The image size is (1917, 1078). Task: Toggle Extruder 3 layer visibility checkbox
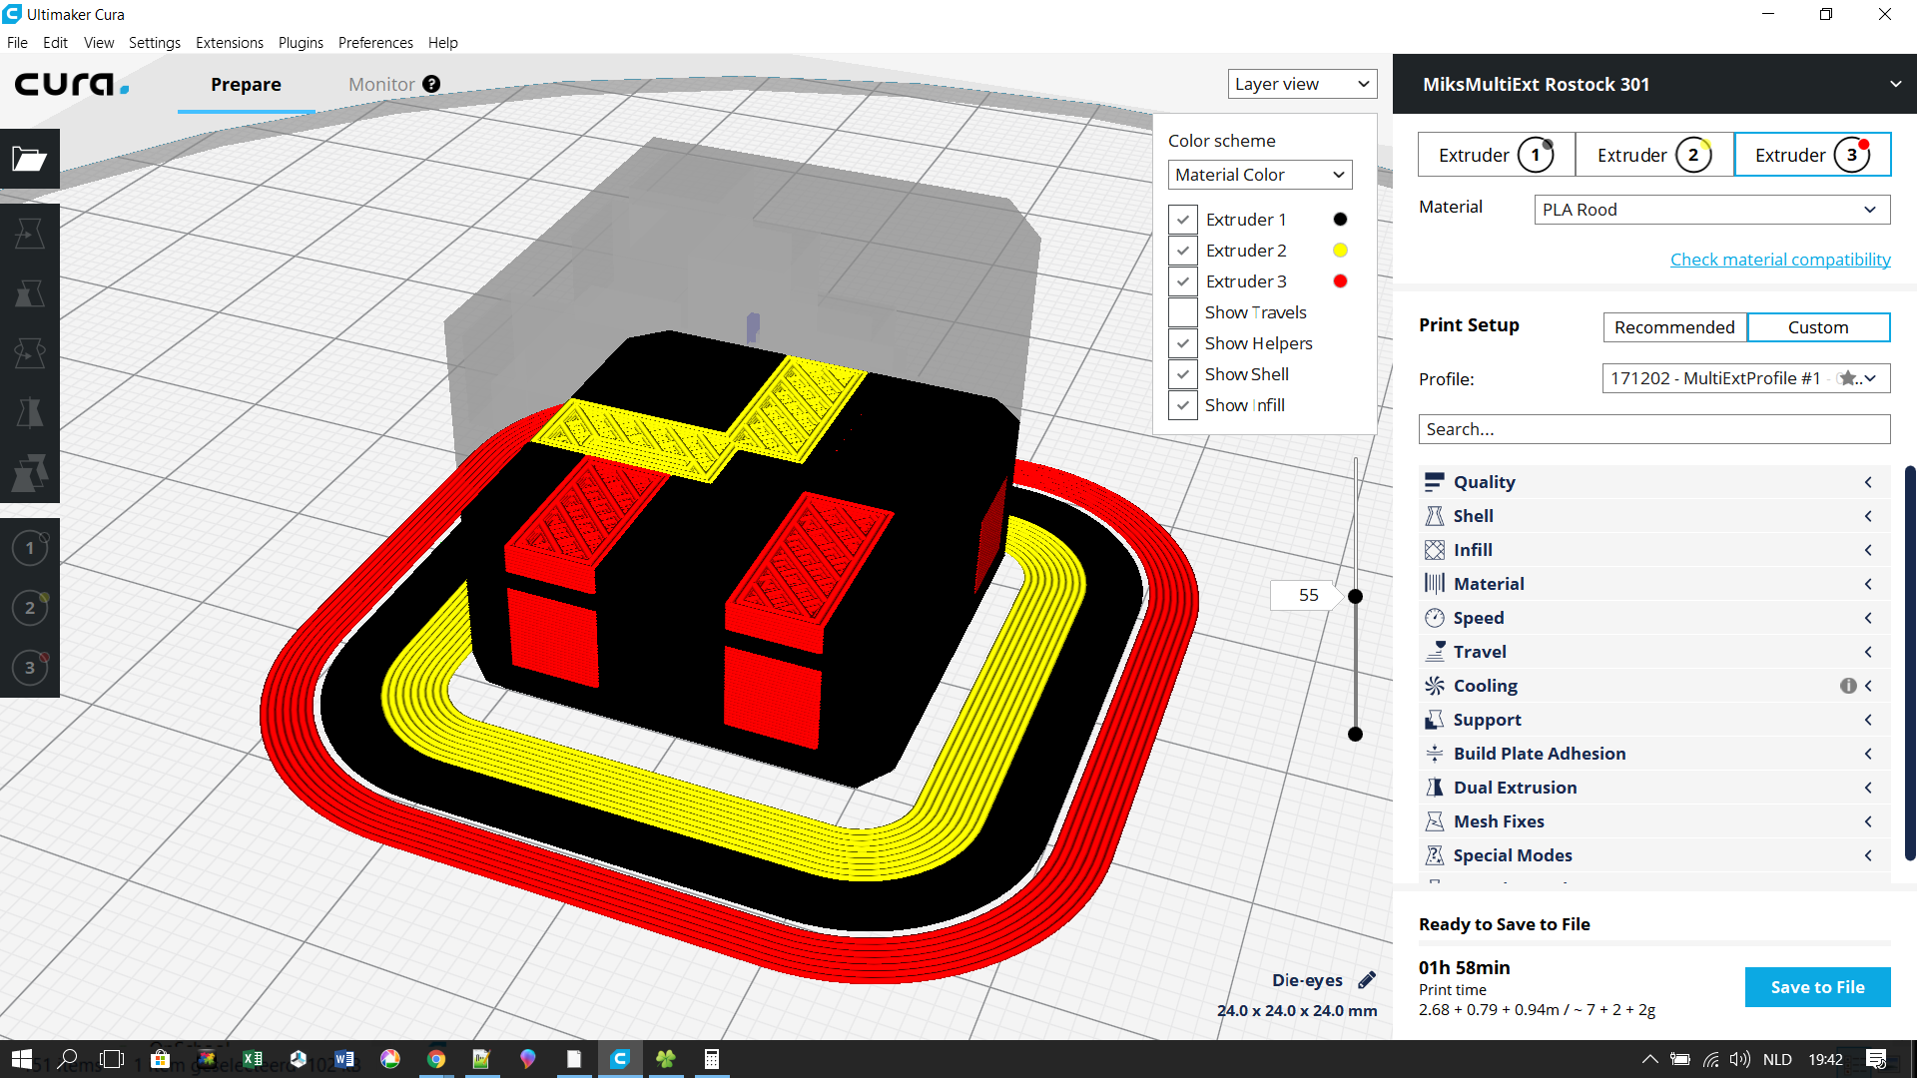(1183, 281)
